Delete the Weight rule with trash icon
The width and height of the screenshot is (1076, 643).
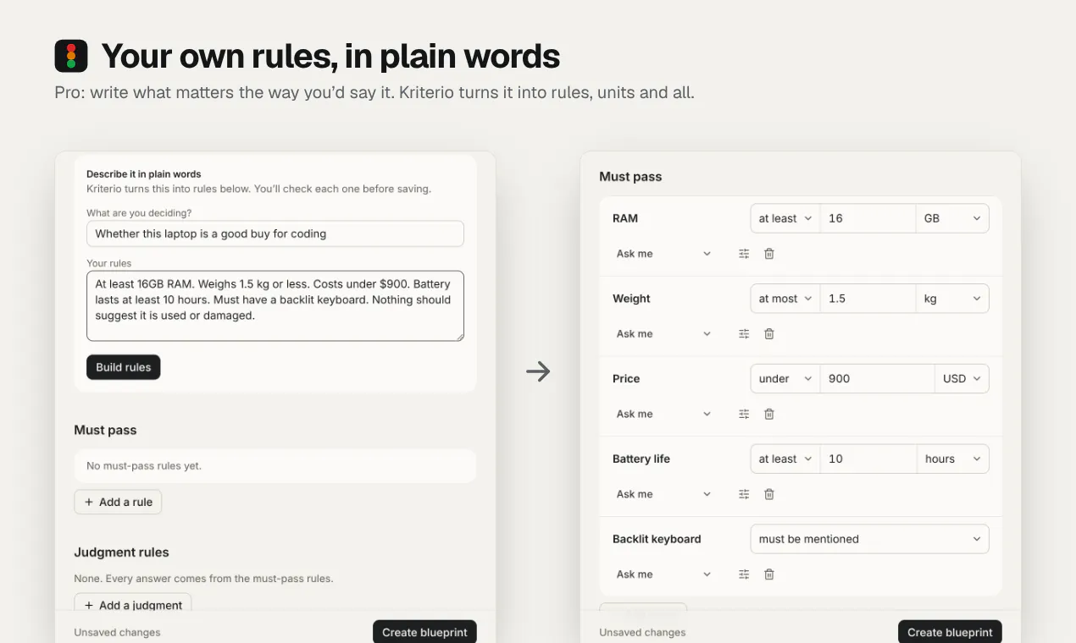tap(769, 334)
